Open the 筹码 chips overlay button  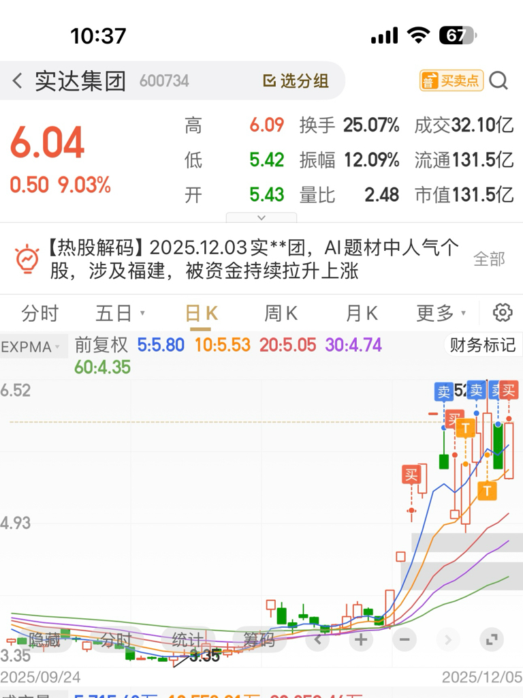point(259,640)
